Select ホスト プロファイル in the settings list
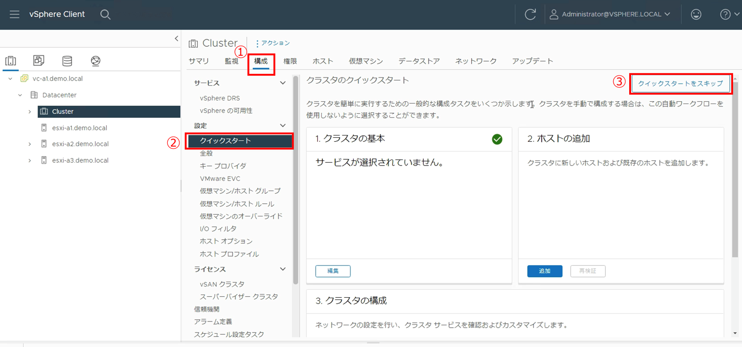The image size is (742, 347). click(229, 254)
